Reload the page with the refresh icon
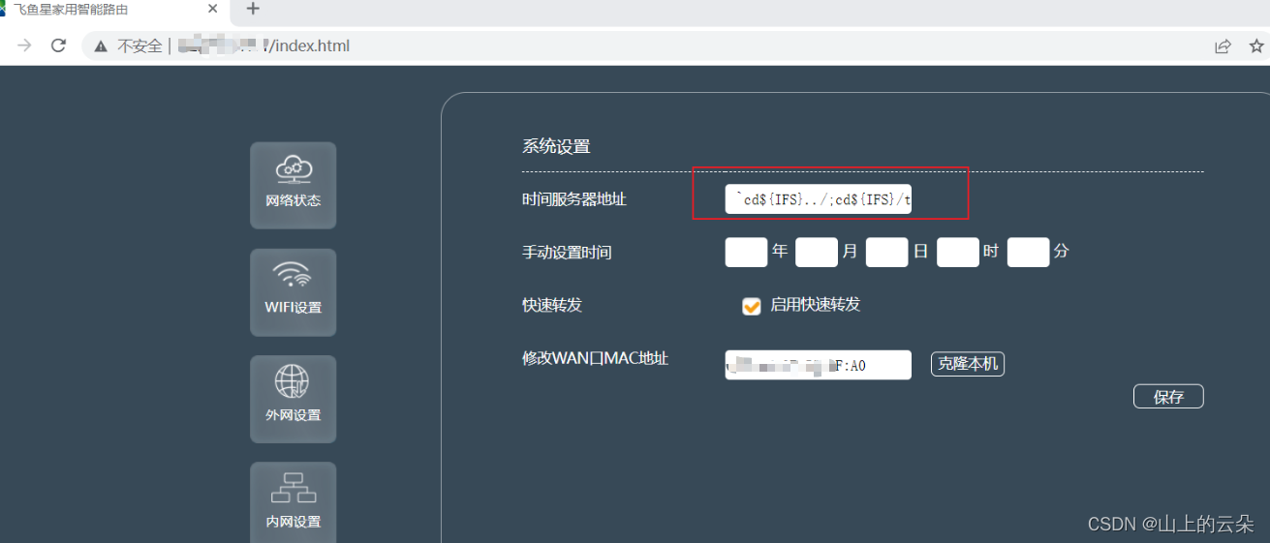Viewport: 1270px width, 543px height. (x=58, y=45)
